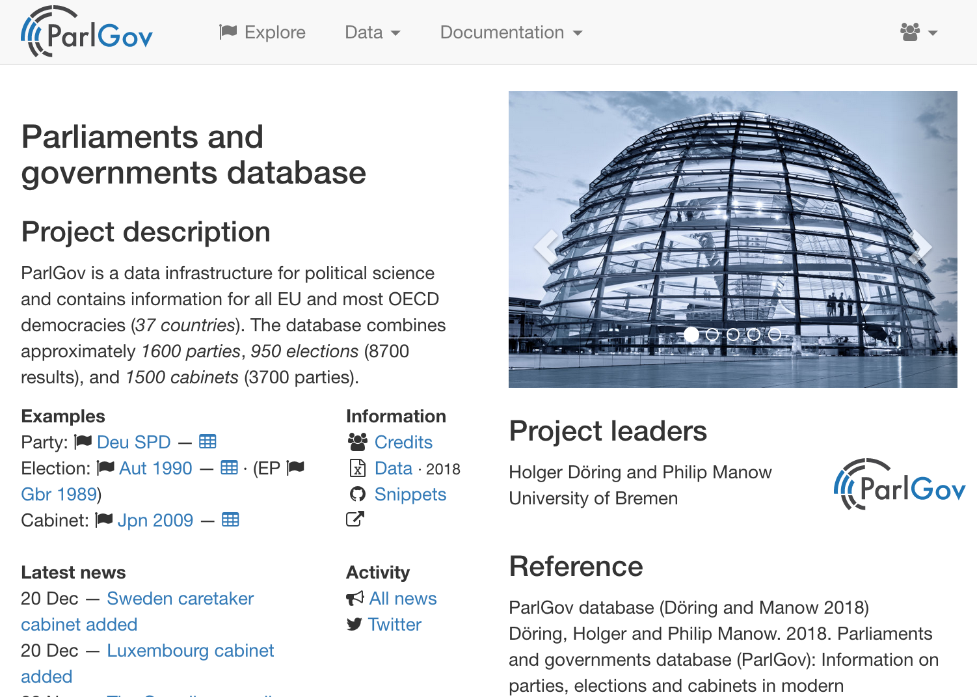Click the Credits link
This screenshot has width=977, height=697.
[x=403, y=442]
